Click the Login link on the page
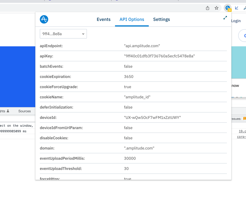Viewport: 246px width, 207px height. coord(236,21)
